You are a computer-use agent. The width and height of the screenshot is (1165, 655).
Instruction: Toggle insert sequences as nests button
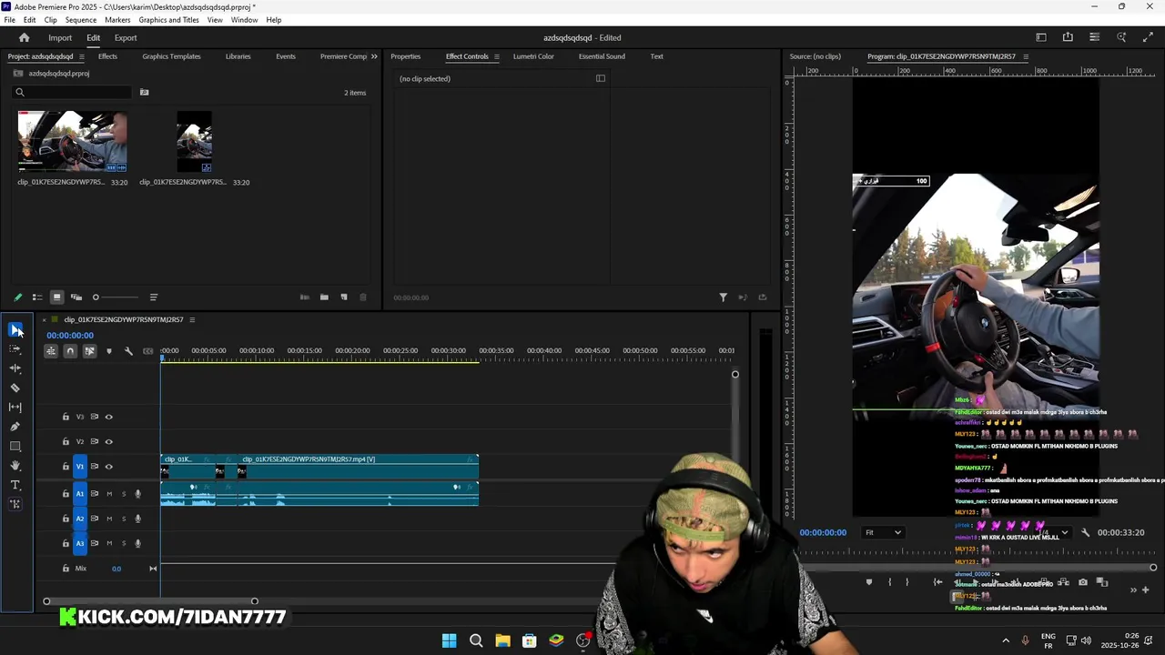[x=51, y=351]
